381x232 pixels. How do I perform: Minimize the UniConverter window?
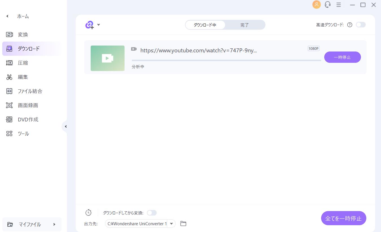pyautogui.click(x=352, y=5)
